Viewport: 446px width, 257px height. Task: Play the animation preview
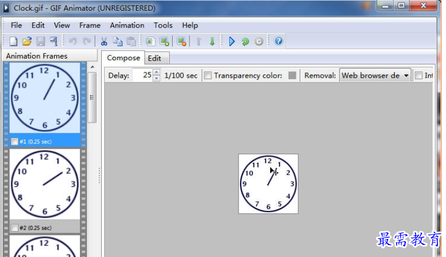click(x=232, y=42)
